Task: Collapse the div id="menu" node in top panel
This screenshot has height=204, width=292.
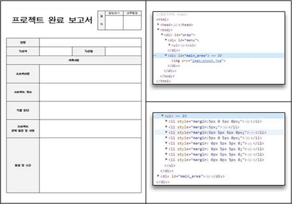Action: click(x=166, y=40)
